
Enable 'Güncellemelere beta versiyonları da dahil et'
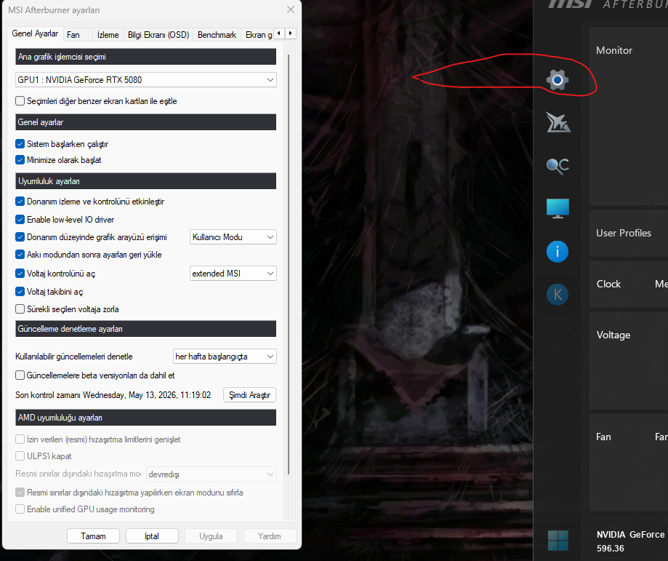tap(20, 375)
